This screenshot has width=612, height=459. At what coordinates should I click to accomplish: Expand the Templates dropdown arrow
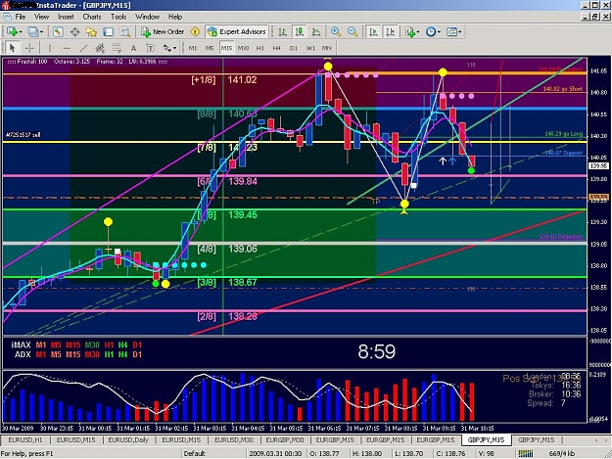click(x=460, y=32)
